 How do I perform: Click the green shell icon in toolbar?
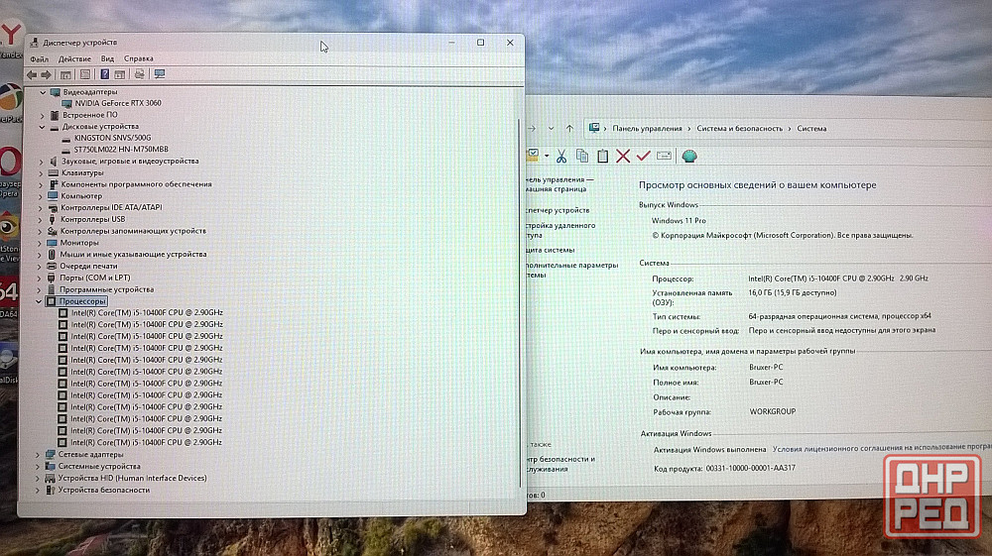tap(689, 156)
